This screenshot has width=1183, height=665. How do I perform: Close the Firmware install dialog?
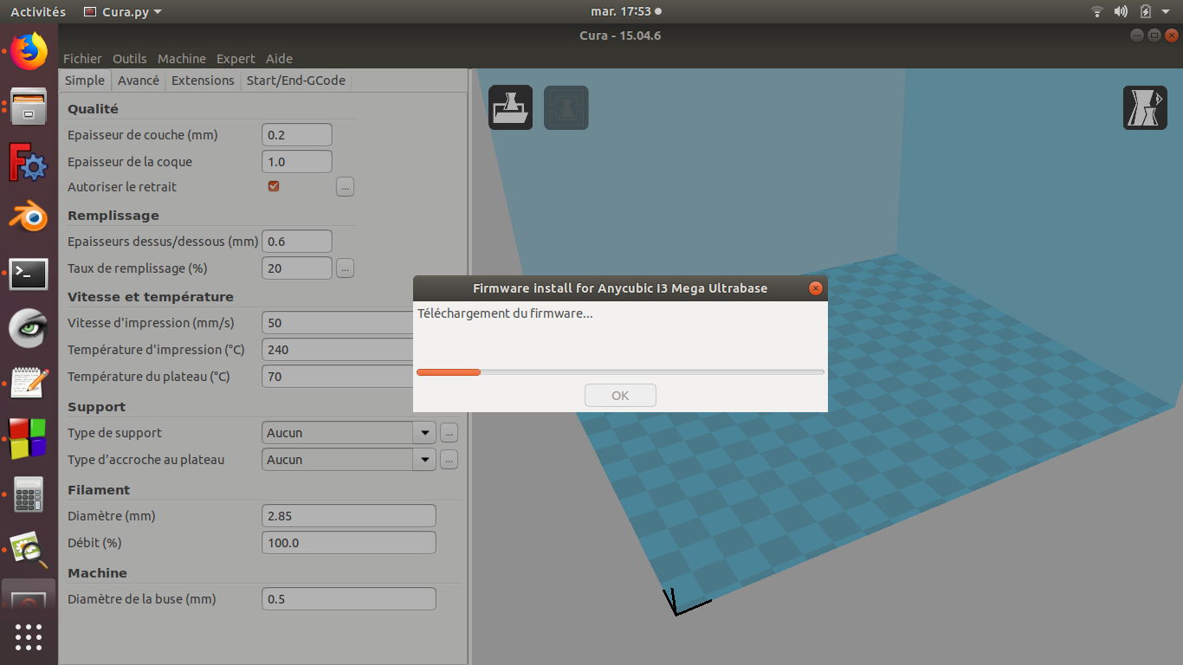tap(815, 288)
